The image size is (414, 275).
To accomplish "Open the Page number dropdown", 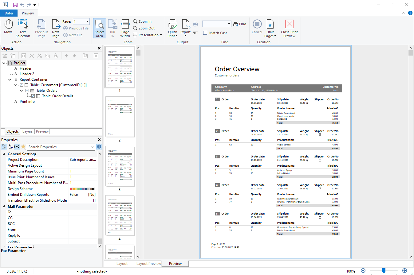I will [88, 21].
